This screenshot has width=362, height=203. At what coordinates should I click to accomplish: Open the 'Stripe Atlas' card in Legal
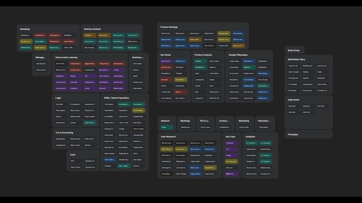90,123
